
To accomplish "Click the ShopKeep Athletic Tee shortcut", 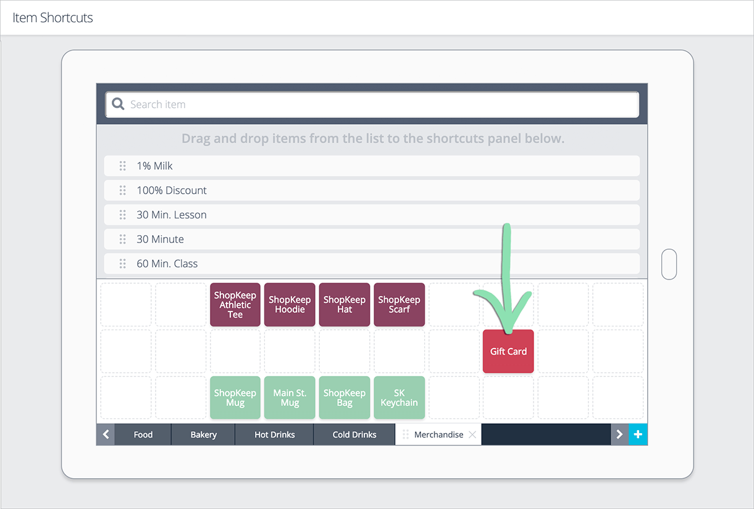I will tap(235, 305).
